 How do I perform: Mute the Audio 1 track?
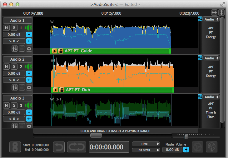6,28
